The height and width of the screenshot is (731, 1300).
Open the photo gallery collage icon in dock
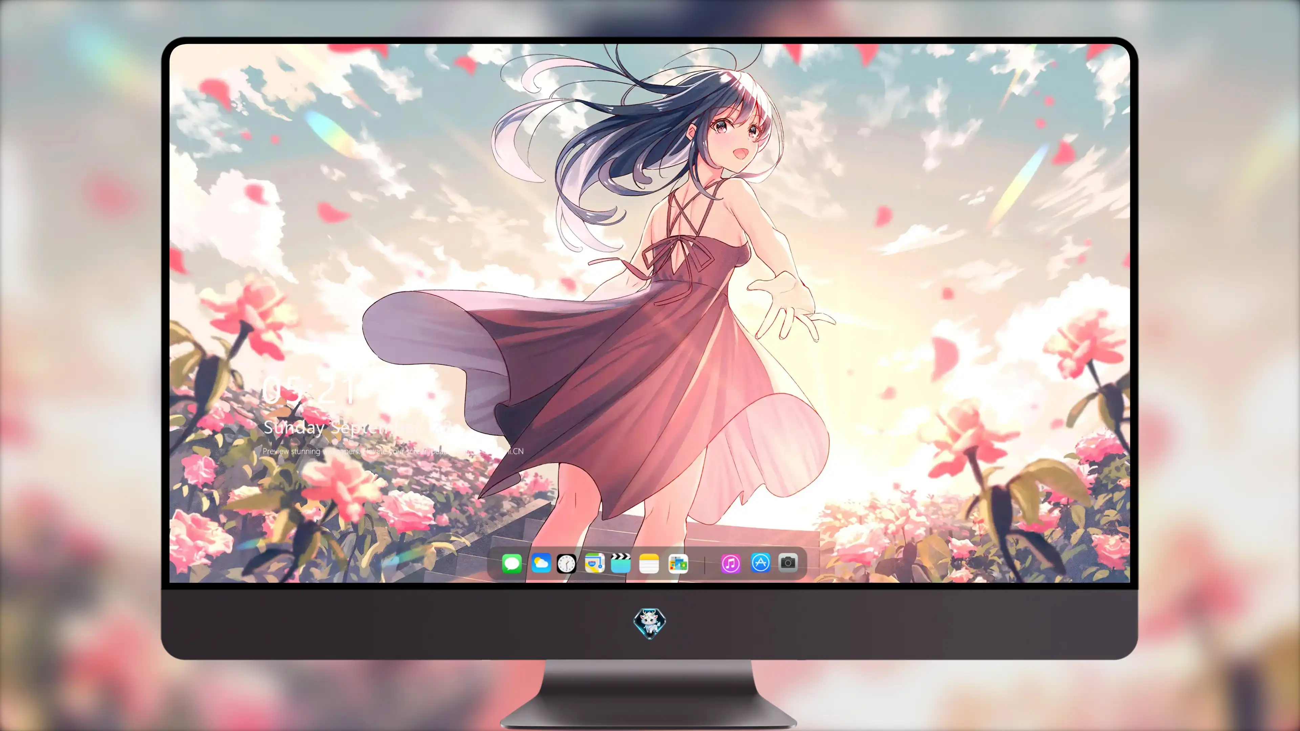tap(678, 563)
